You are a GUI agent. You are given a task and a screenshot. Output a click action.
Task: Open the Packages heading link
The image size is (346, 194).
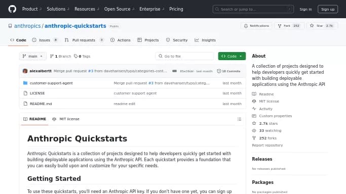[262, 182]
